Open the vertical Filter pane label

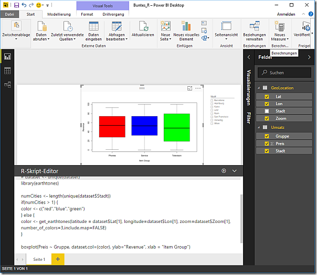coord(249,118)
